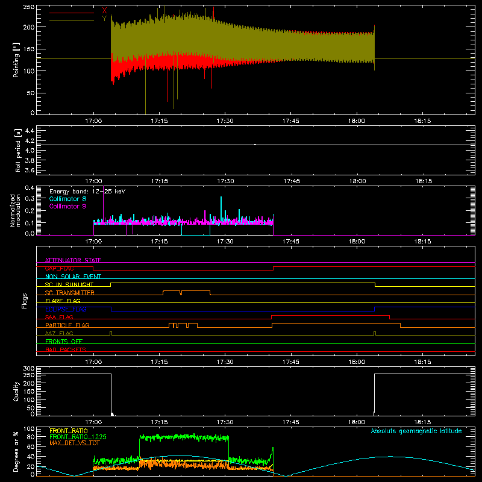The height and width of the screenshot is (482, 482).
Task: Click the 4.4 value on Roll period axis
Action: point(30,131)
